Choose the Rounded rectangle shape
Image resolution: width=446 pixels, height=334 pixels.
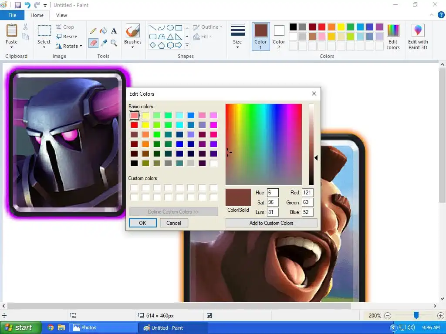[153, 37]
